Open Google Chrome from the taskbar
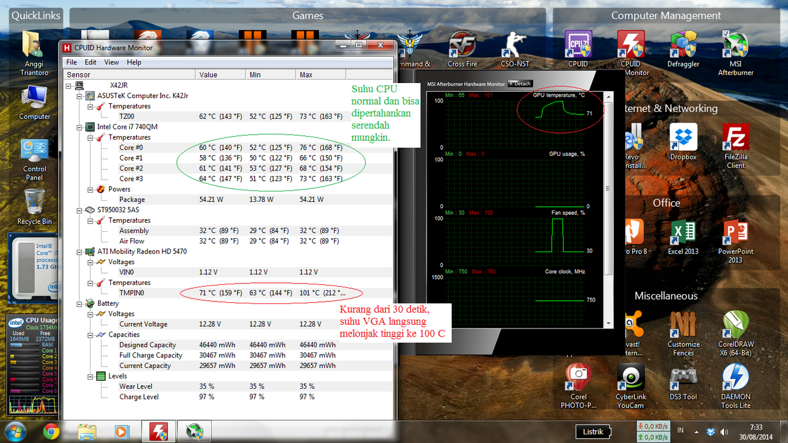Image resolution: width=788 pixels, height=443 pixels. (52, 431)
